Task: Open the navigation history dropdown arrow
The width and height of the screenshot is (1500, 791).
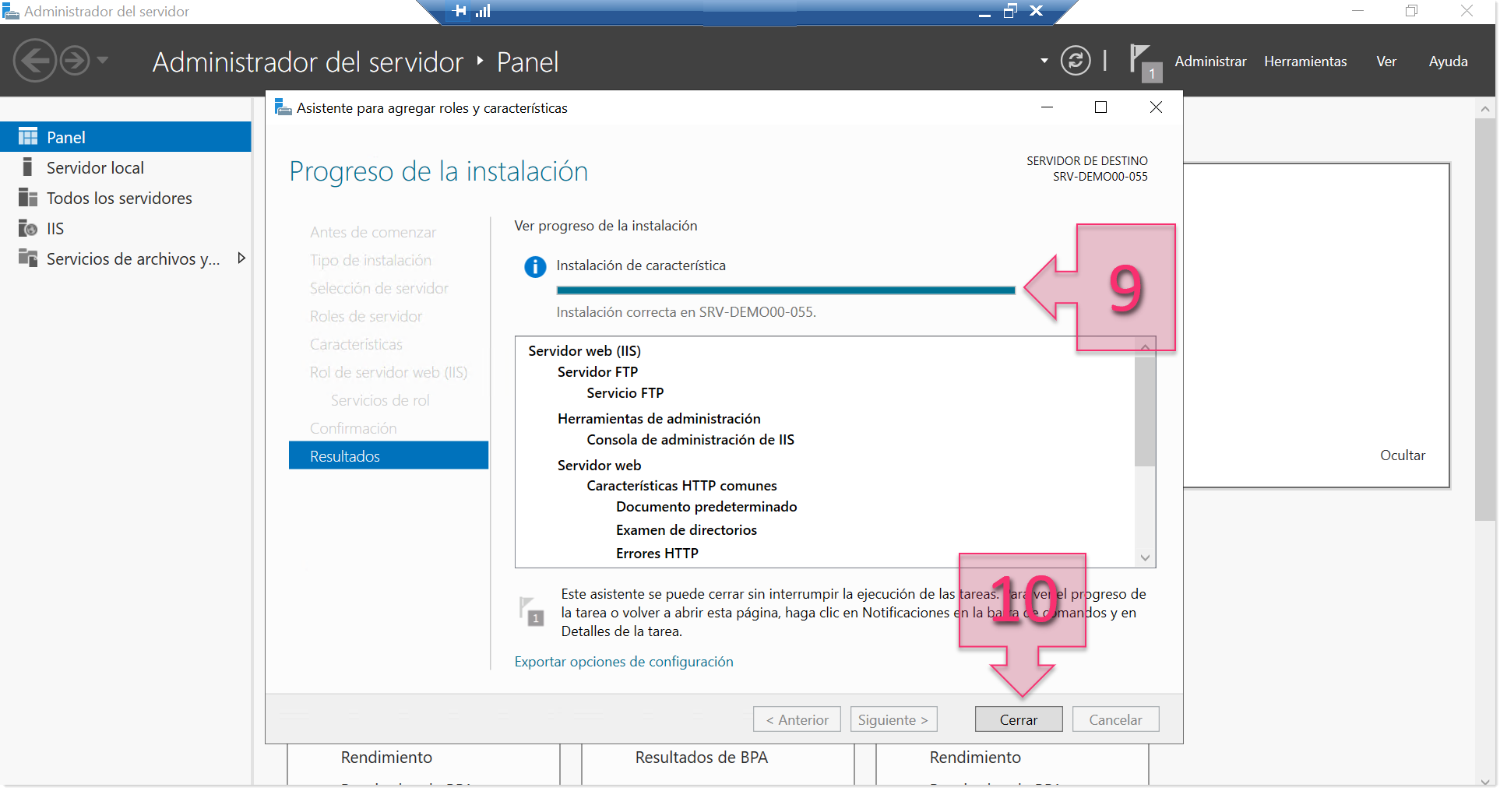Action: click(x=103, y=61)
